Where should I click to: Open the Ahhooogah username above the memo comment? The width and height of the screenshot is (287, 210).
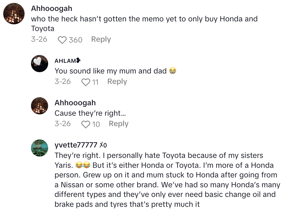pos(52,8)
